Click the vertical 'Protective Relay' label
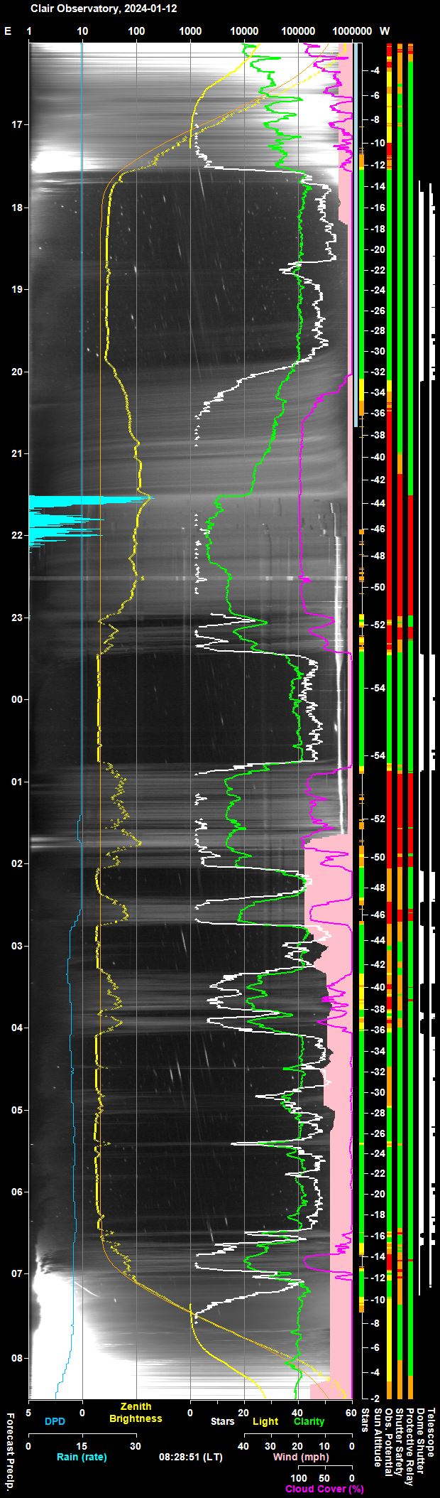440x1498 pixels. 409,1446
